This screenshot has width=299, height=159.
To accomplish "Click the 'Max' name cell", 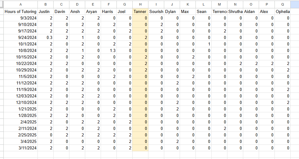I will click(188, 11).
